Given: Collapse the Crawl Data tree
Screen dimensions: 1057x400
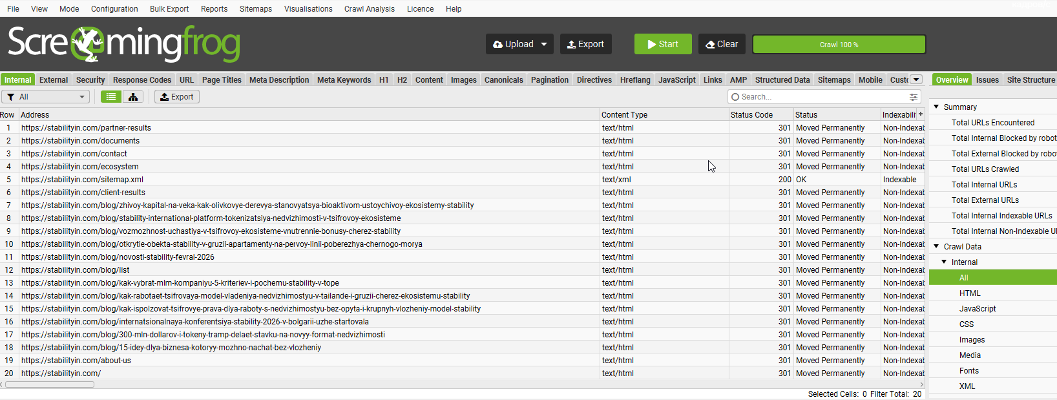Looking at the screenshot, I should pos(936,246).
